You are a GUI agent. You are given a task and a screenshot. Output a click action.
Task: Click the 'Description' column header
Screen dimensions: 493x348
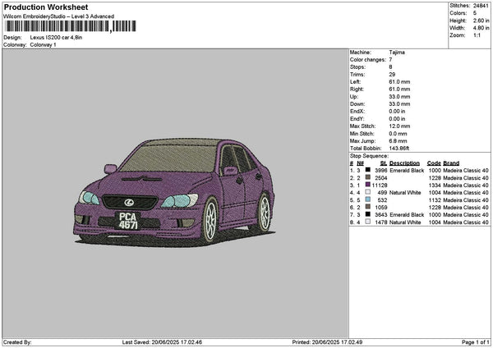click(x=404, y=163)
